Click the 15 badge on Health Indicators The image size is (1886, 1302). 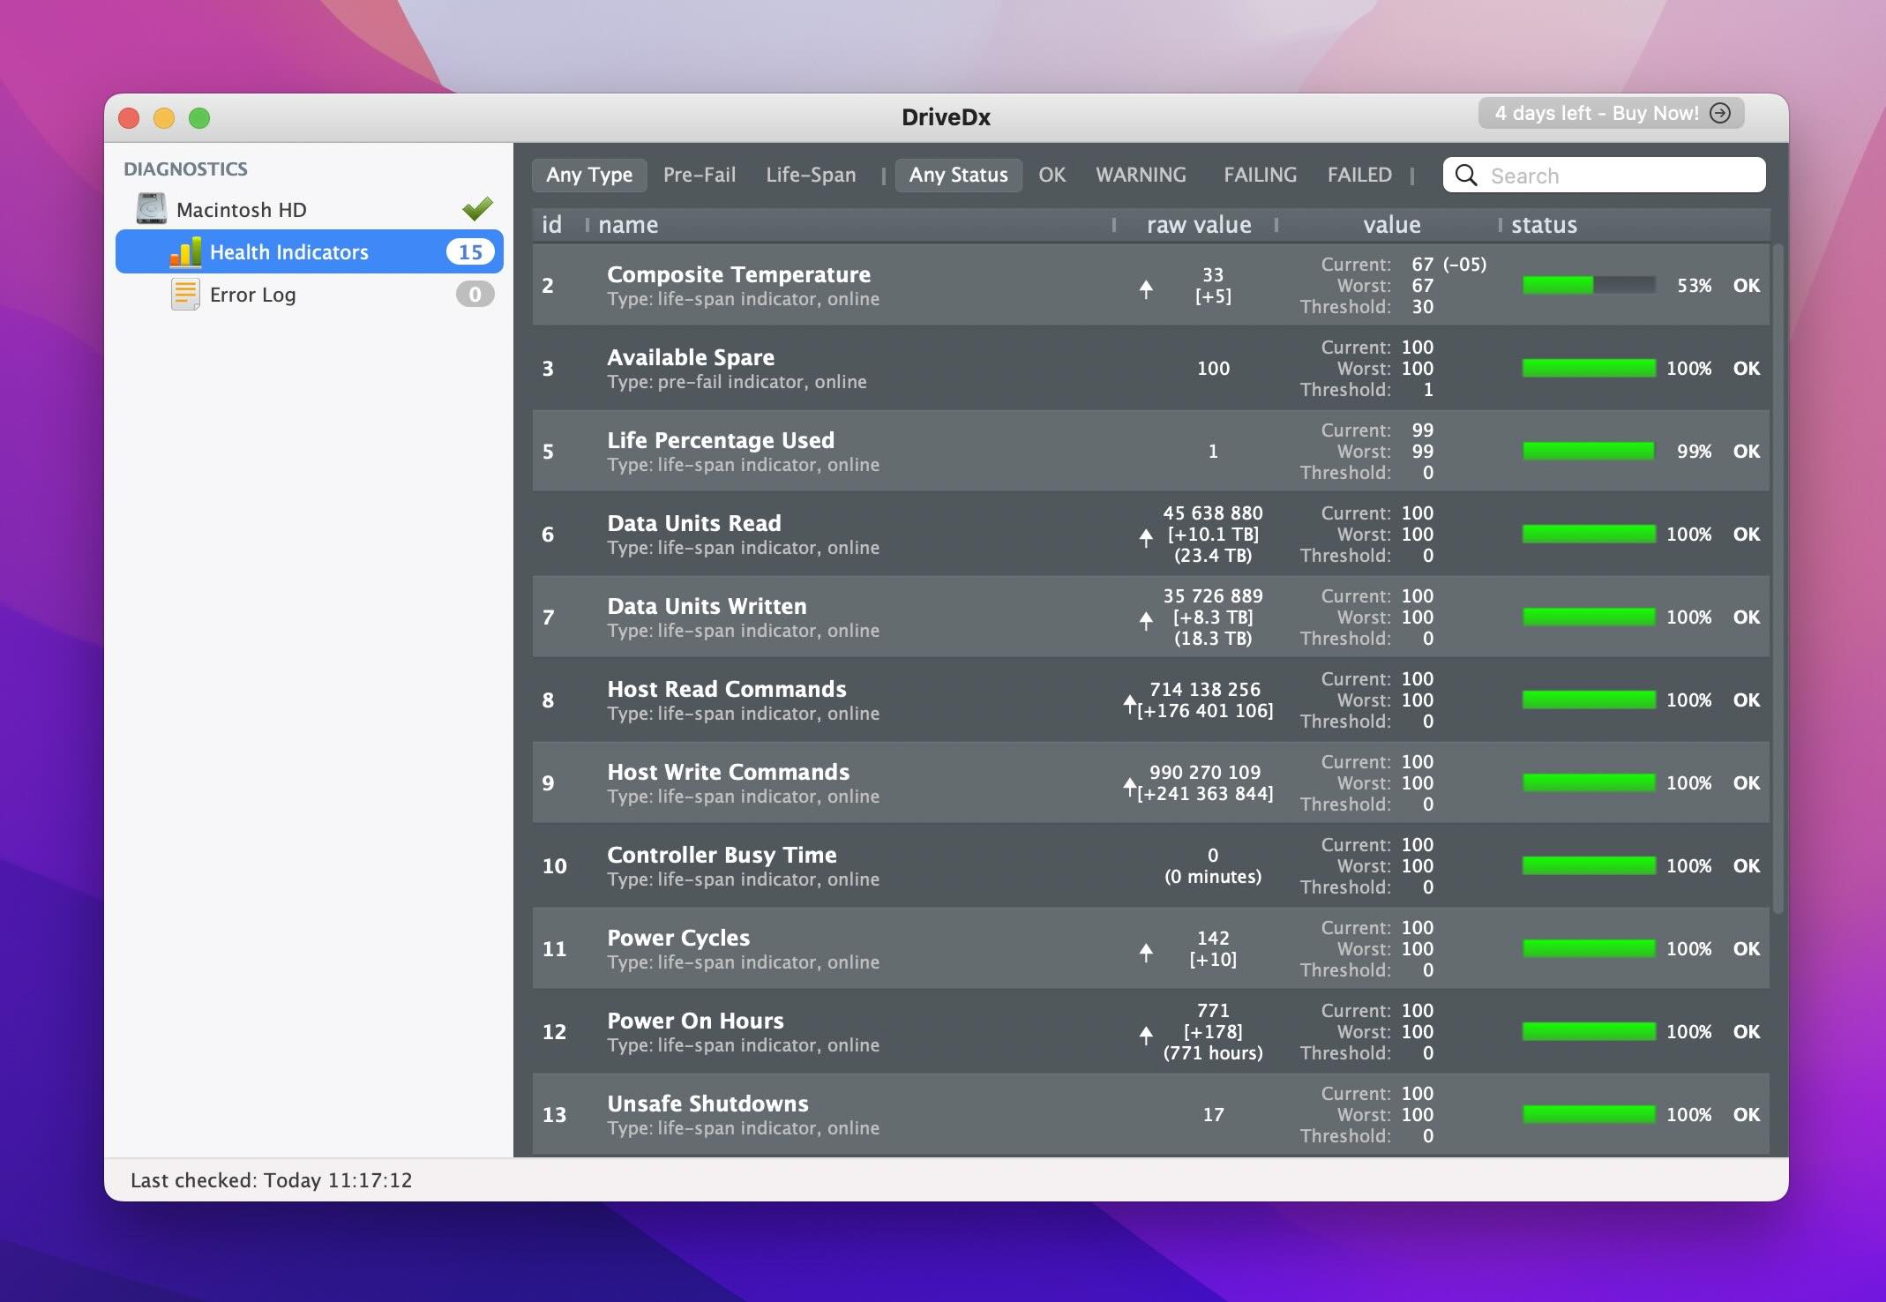tap(470, 252)
